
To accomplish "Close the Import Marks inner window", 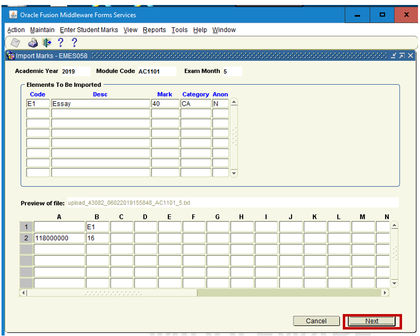I will (x=411, y=56).
